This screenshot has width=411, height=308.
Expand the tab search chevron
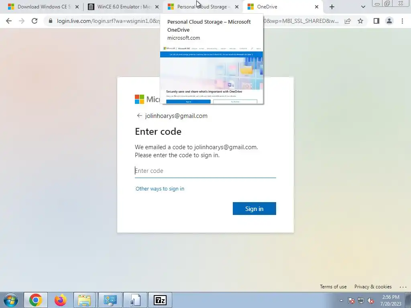[363, 7]
